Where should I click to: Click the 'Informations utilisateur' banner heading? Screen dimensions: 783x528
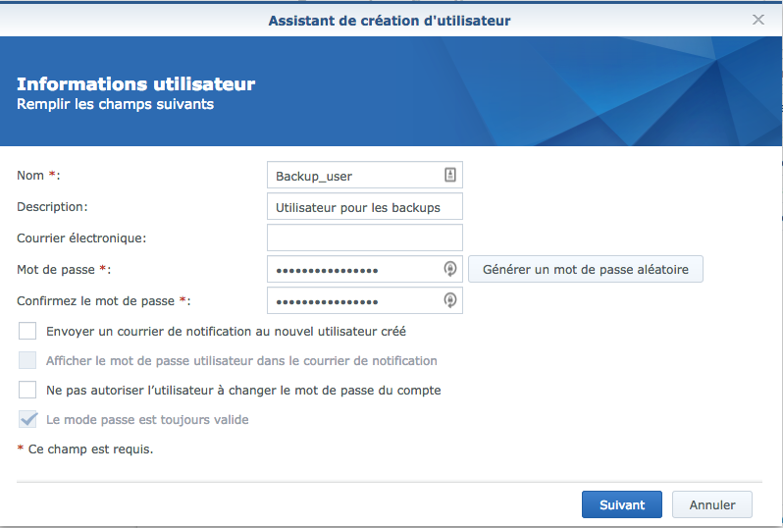point(135,84)
